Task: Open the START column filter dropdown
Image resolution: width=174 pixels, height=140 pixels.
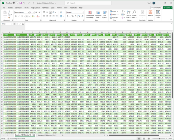Action: point(15,35)
